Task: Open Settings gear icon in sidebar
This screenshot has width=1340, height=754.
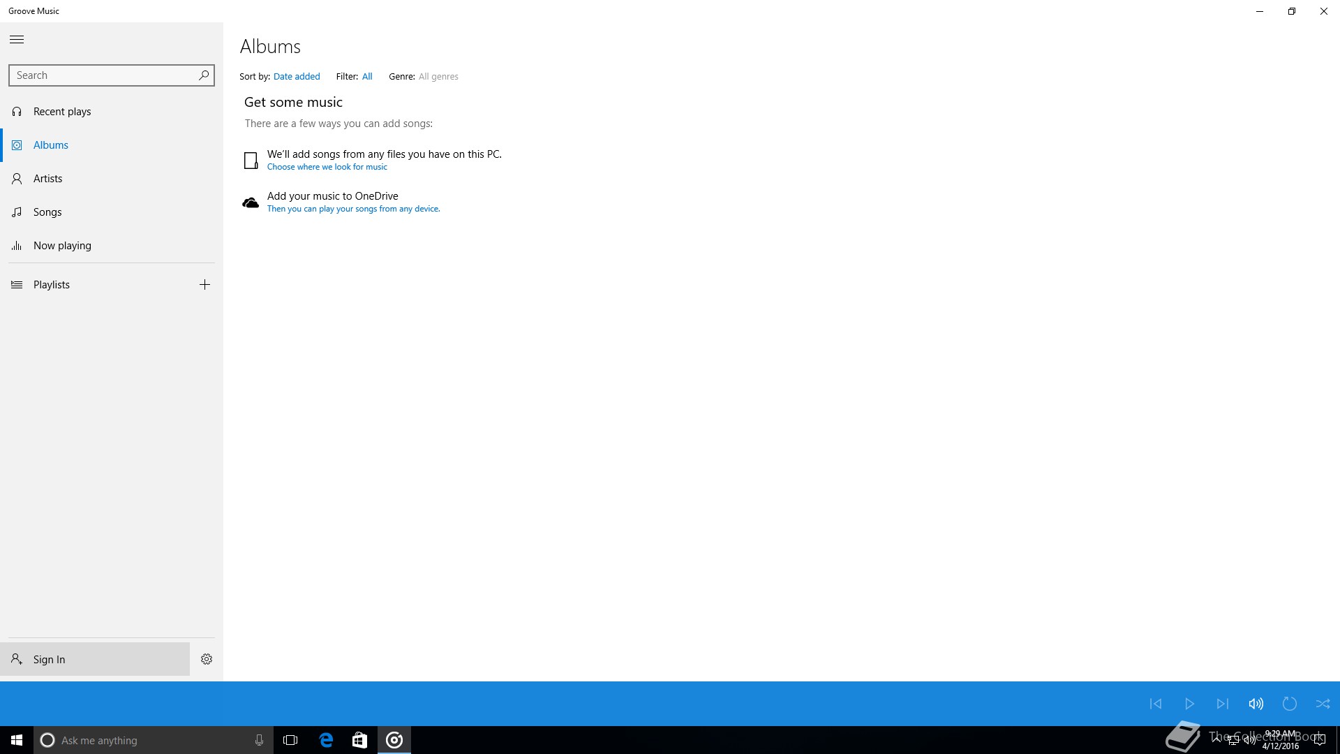Action: [207, 659]
